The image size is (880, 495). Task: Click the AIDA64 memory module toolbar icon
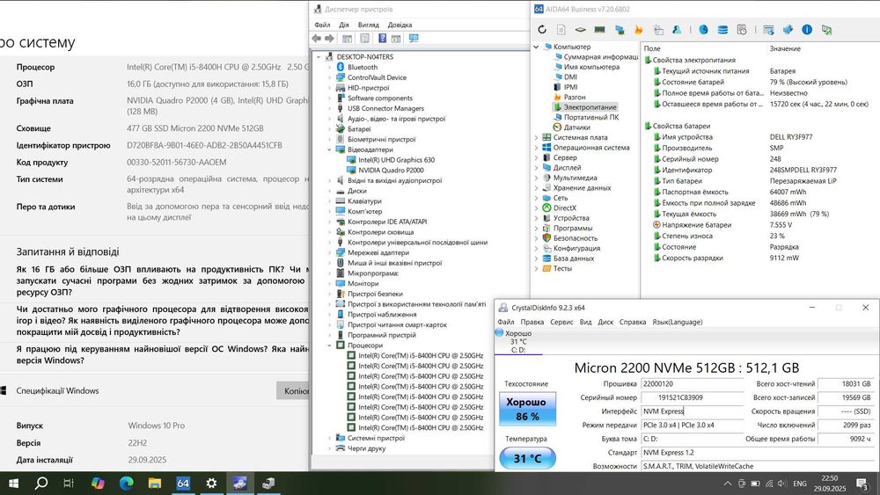coord(600,30)
